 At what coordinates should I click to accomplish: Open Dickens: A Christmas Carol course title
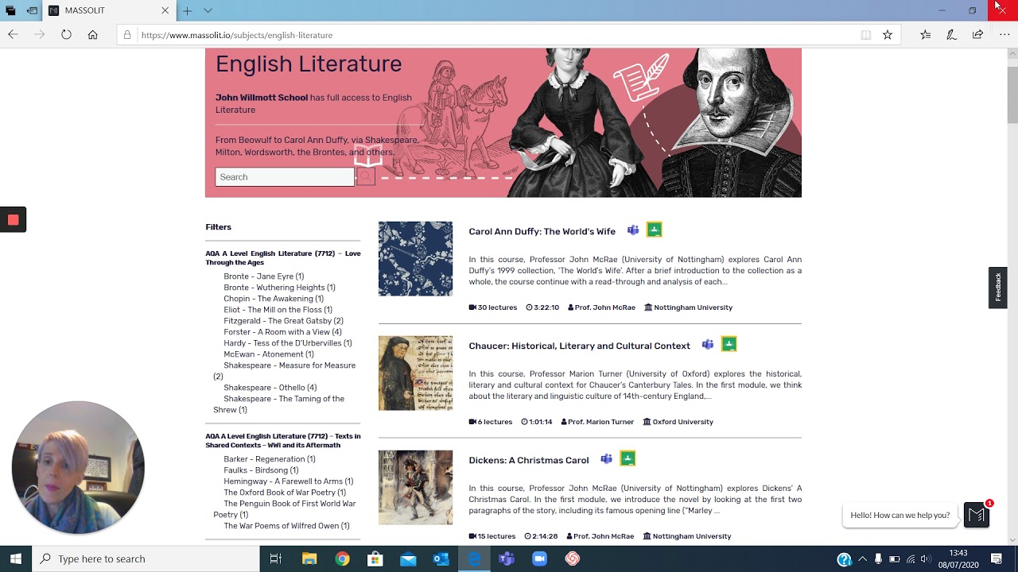click(x=529, y=460)
